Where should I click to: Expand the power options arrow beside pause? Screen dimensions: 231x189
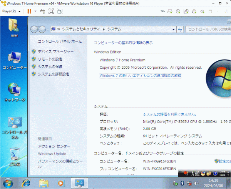(35, 11)
